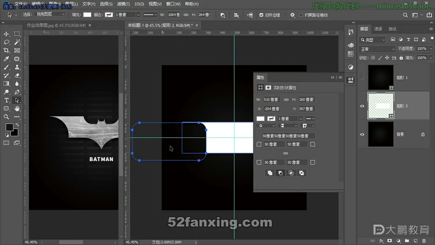
Task: Open stroke width dropdown in Properties panel
Action: pos(301,119)
